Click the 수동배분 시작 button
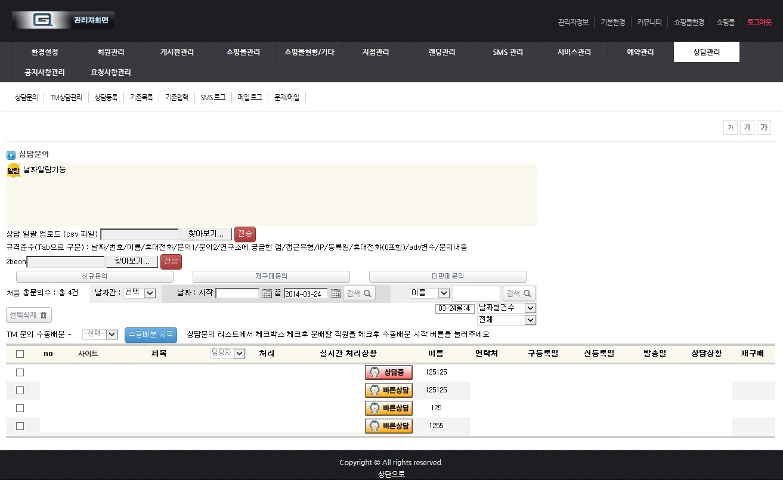Viewport: 783px width, 492px height. pos(151,335)
